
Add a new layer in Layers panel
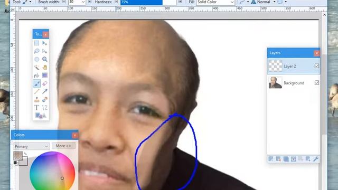pos(271,159)
